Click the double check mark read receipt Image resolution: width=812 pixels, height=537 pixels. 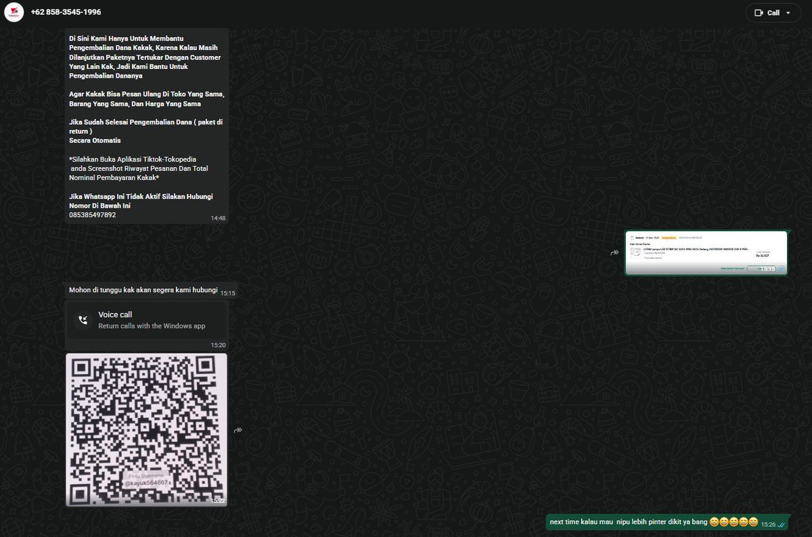click(x=782, y=525)
